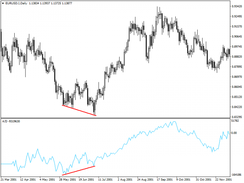
Task: Click date label 19 Jun 2001
Action: coord(86,180)
